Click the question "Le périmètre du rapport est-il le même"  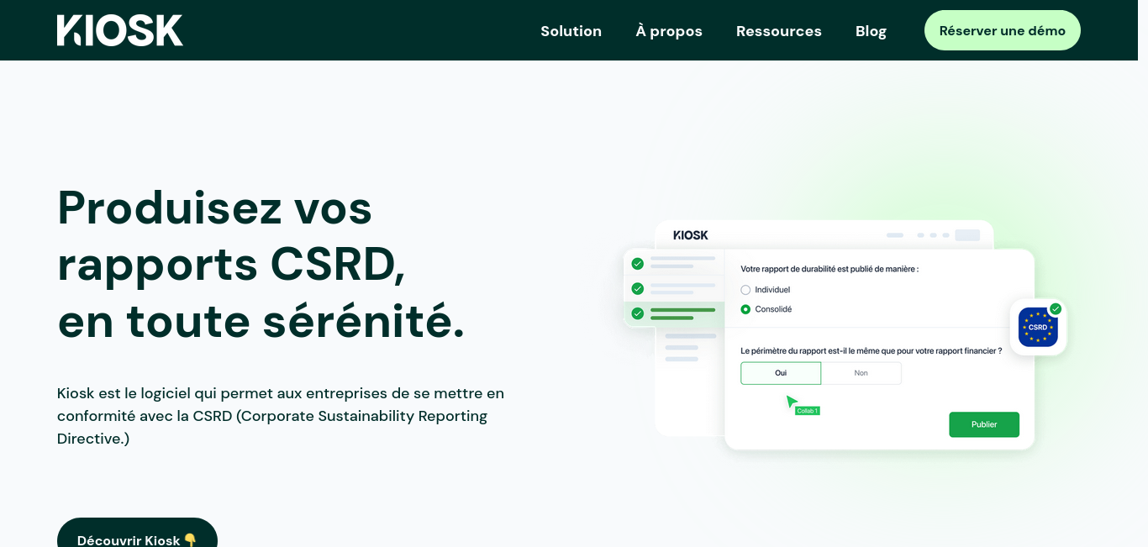pos(871,350)
